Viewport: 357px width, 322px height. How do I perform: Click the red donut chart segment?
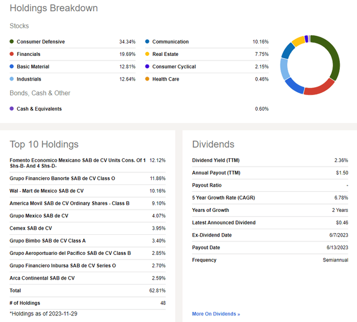319,90
